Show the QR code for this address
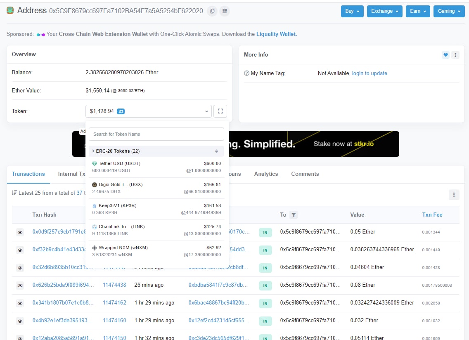 pos(225,11)
